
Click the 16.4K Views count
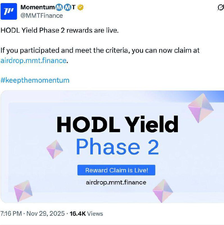(x=86, y=214)
